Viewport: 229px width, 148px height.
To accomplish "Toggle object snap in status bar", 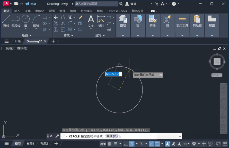I will [x=157, y=144].
